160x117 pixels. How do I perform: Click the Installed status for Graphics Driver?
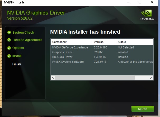click(123, 52)
